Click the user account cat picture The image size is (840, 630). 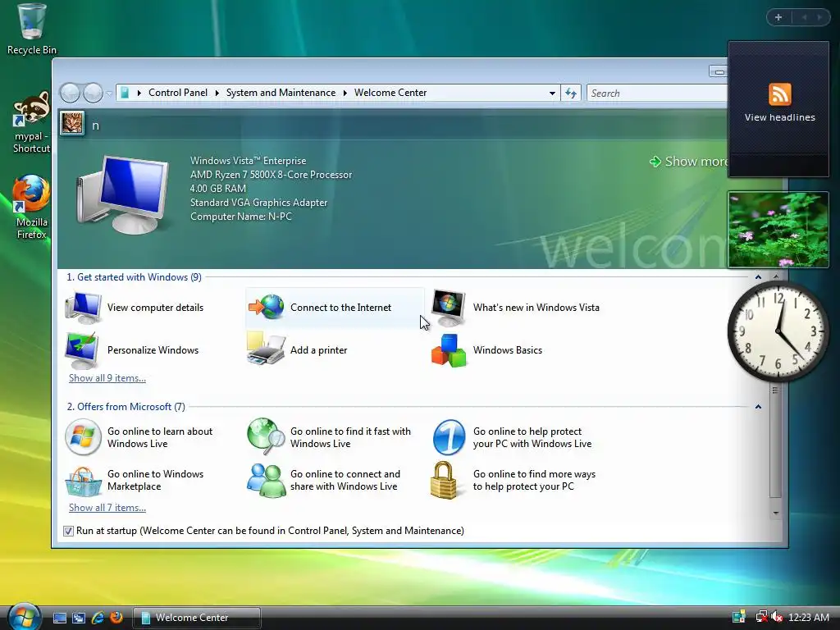pos(72,124)
